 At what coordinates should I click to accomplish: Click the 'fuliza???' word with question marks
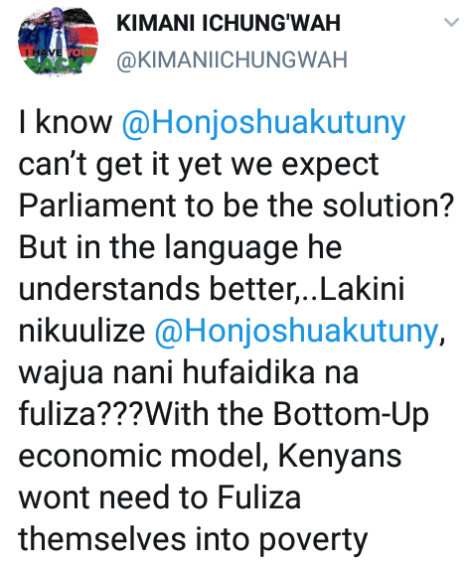tap(80, 414)
